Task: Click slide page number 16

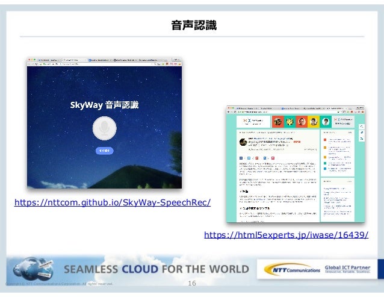Action: point(192,284)
